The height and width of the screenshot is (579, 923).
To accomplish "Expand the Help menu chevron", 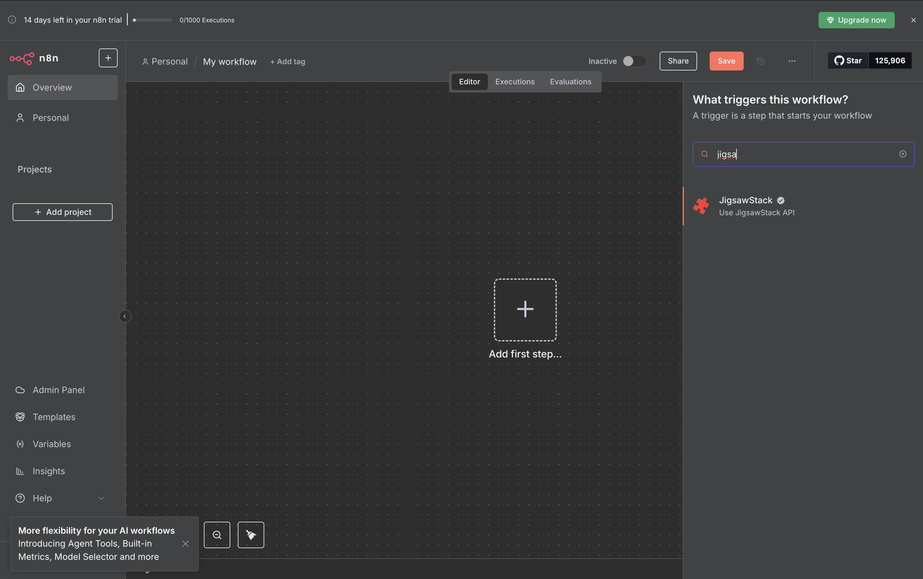I will 101,498.
